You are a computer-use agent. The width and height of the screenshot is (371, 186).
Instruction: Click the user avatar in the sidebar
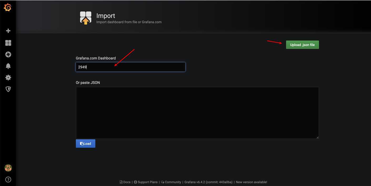(8, 168)
